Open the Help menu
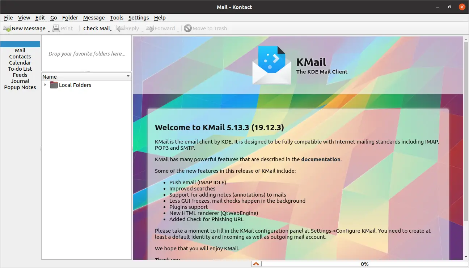This screenshot has width=469, height=268. pyautogui.click(x=160, y=17)
